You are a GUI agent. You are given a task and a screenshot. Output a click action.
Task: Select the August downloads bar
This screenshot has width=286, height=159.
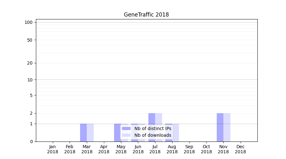pos(176,133)
